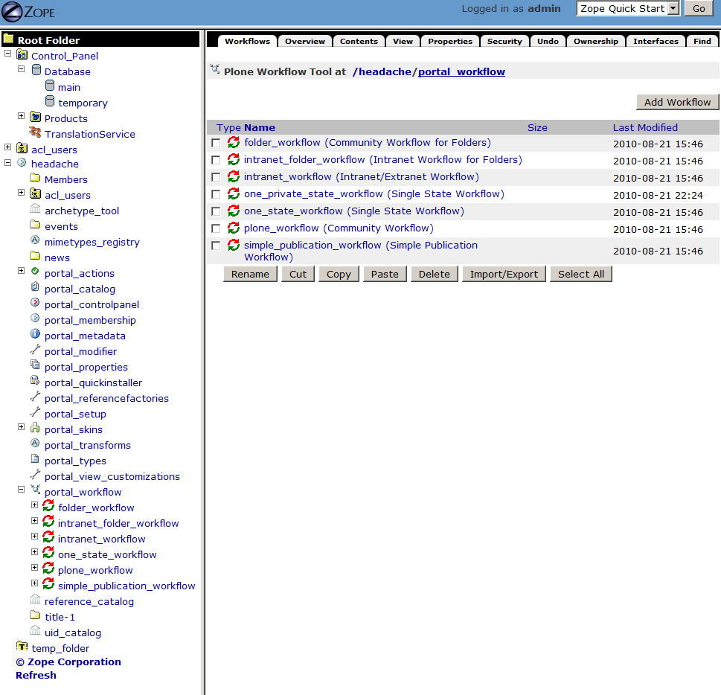Click the portal_types document icon
The width and height of the screenshot is (721, 695).
[35, 458]
